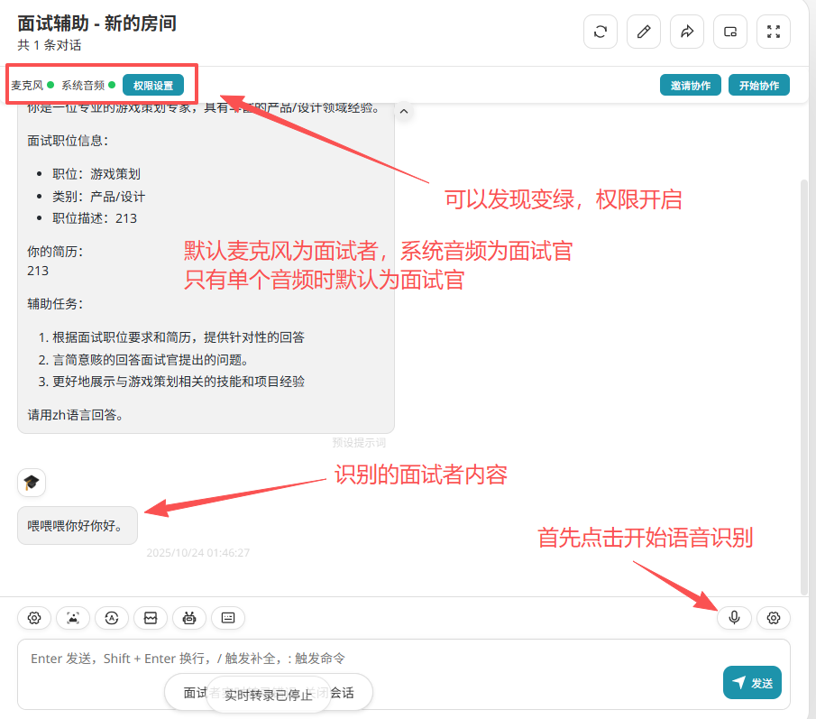Click the screenshot capture icon
816x719 pixels.
click(73, 618)
